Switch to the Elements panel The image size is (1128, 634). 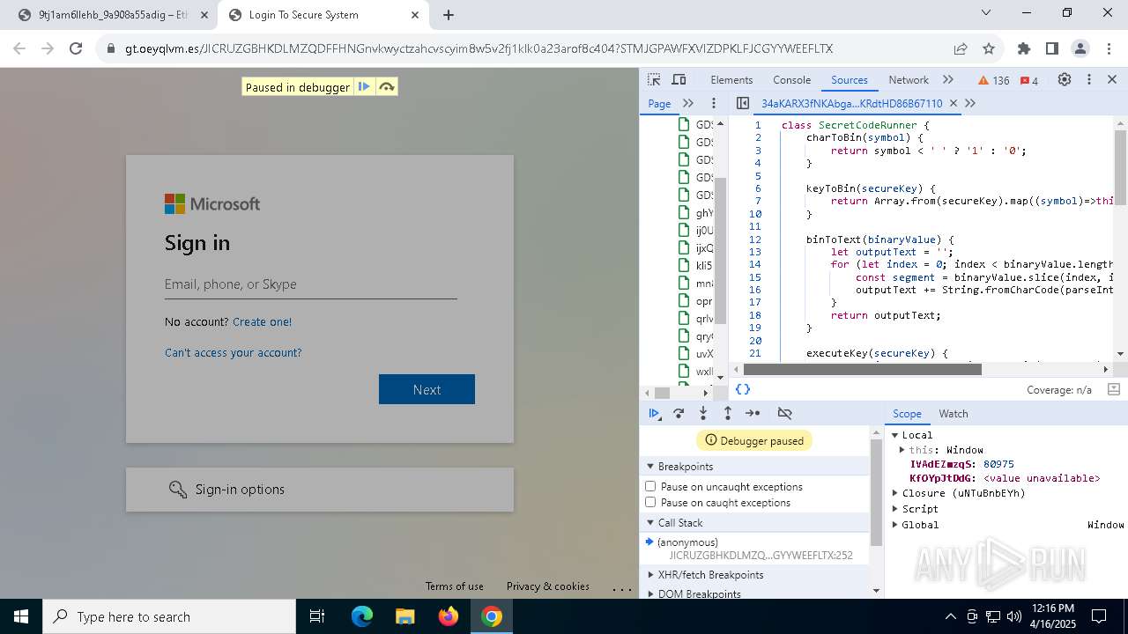tap(731, 79)
